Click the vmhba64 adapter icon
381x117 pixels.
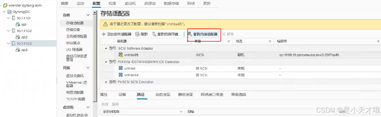tap(121, 75)
